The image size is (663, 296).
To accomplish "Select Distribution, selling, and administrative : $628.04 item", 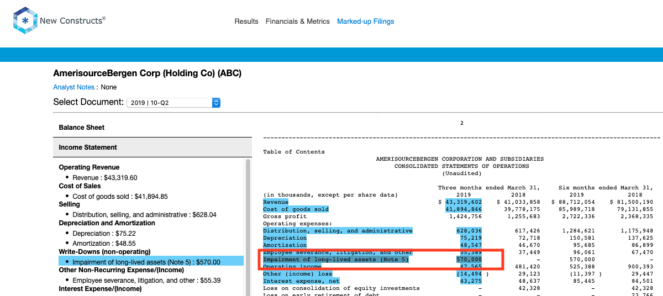I will pyautogui.click(x=144, y=215).
